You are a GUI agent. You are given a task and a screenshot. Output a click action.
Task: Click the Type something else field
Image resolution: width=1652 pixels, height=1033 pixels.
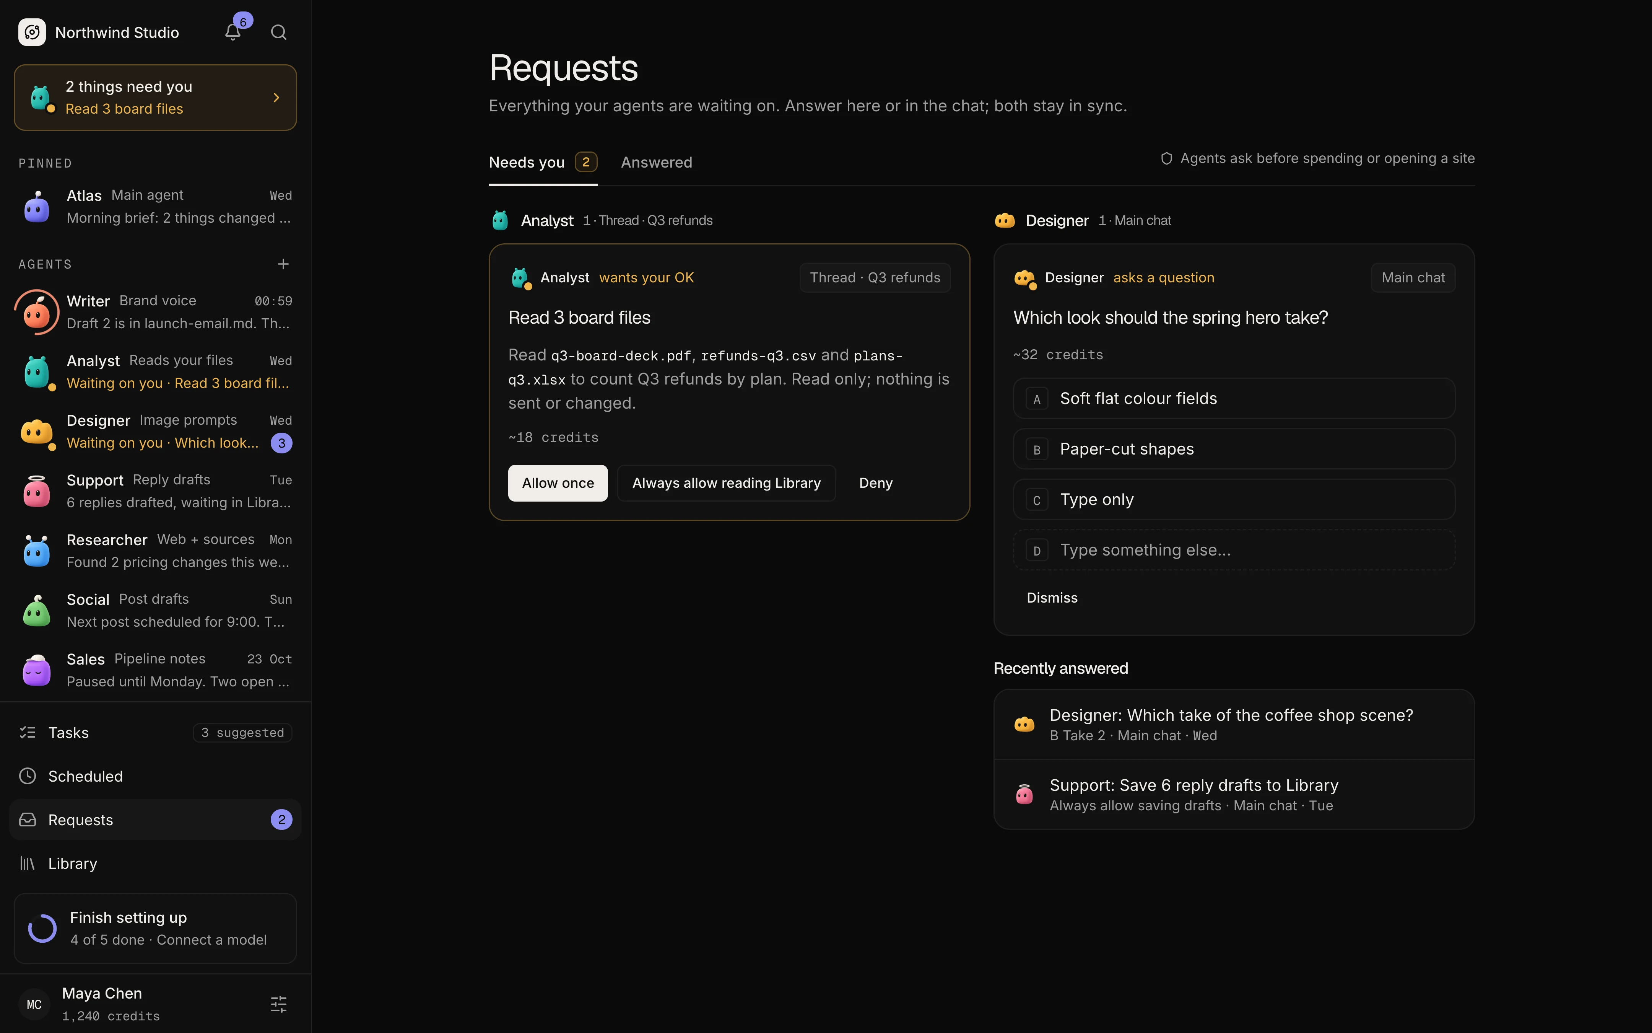pos(1234,550)
